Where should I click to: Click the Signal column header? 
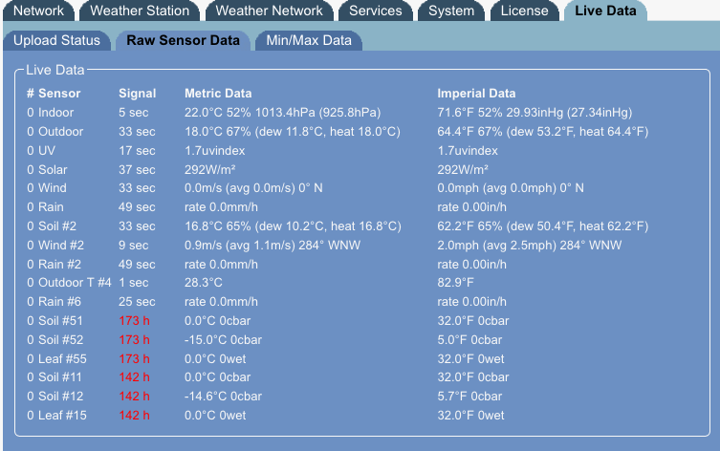pos(137,94)
